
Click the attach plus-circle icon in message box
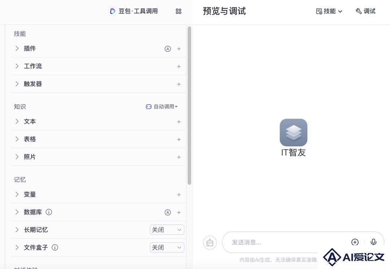point(355,242)
